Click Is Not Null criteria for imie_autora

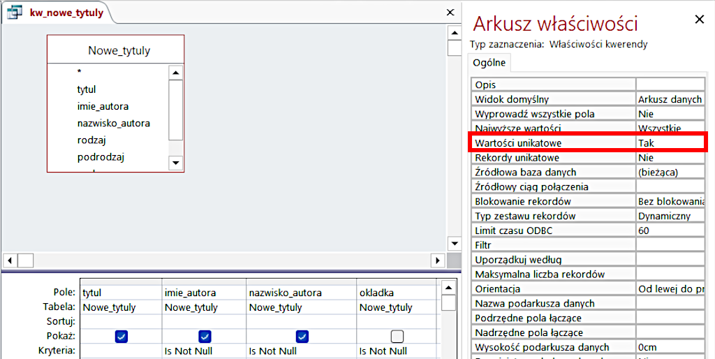click(x=204, y=351)
